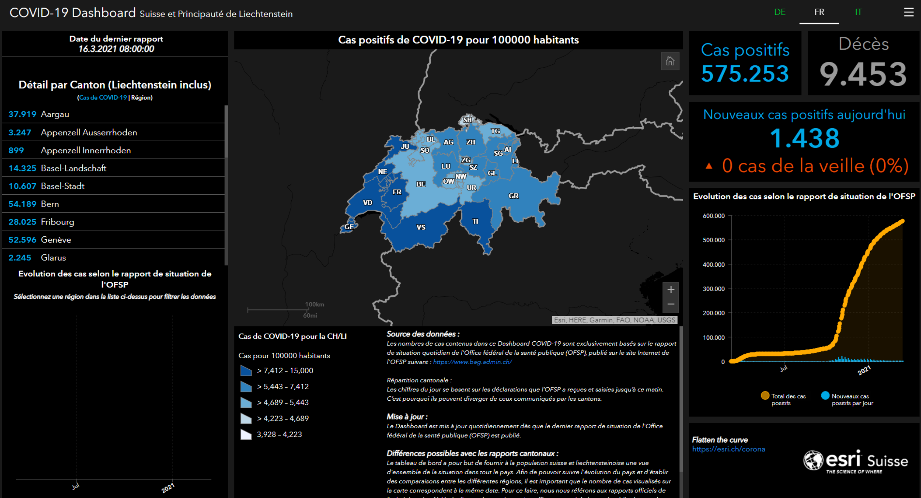Viewport: 921px width, 498px height.
Task: Open the esri.ch/corona link
Action: (x=729, y=449)
